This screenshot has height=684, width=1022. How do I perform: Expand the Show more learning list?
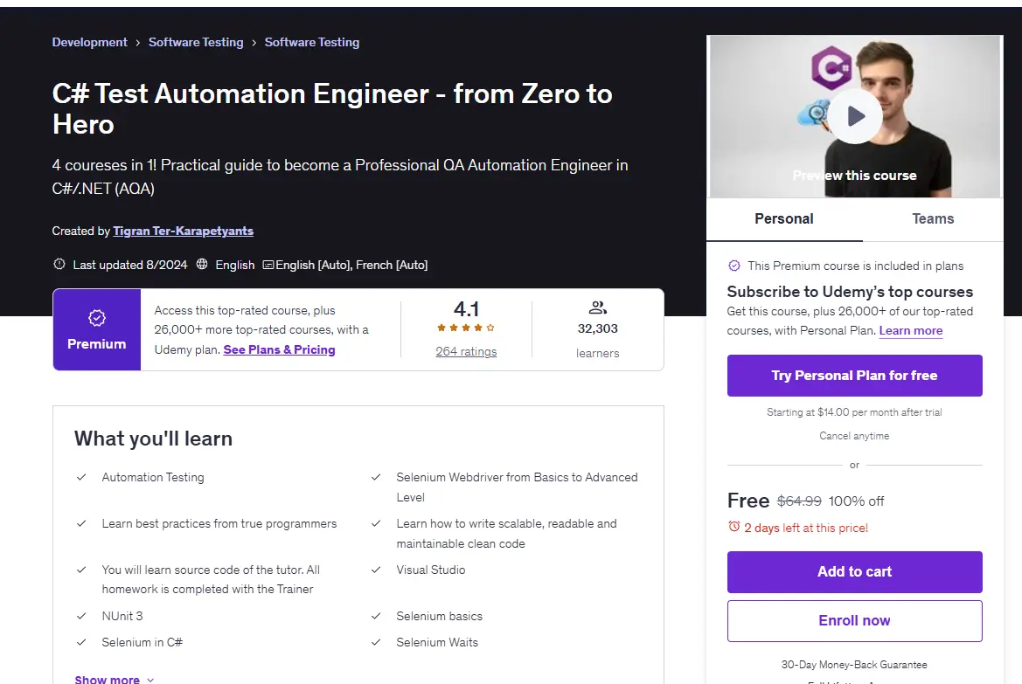point(115,680)
